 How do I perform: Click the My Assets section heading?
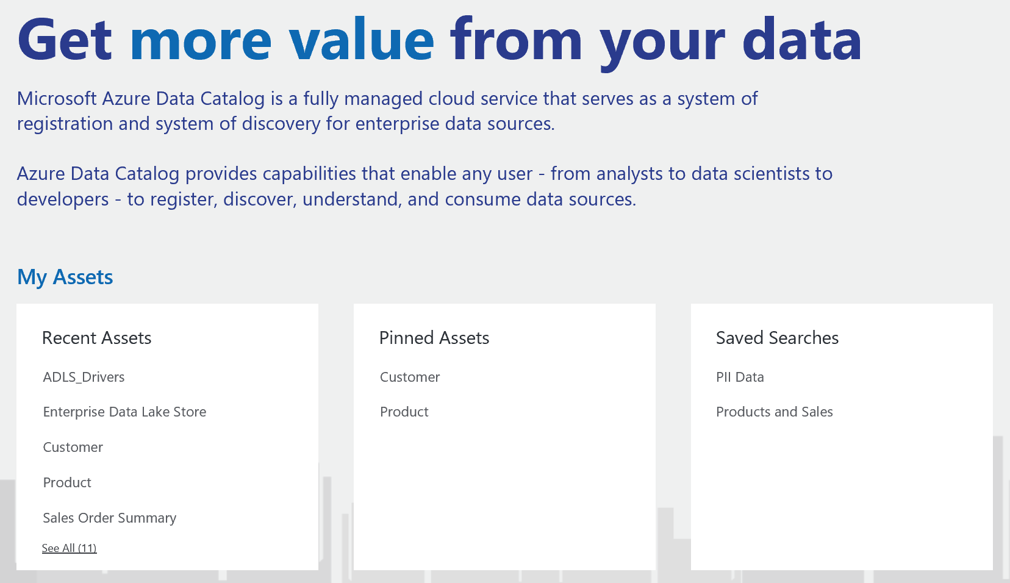65,277
